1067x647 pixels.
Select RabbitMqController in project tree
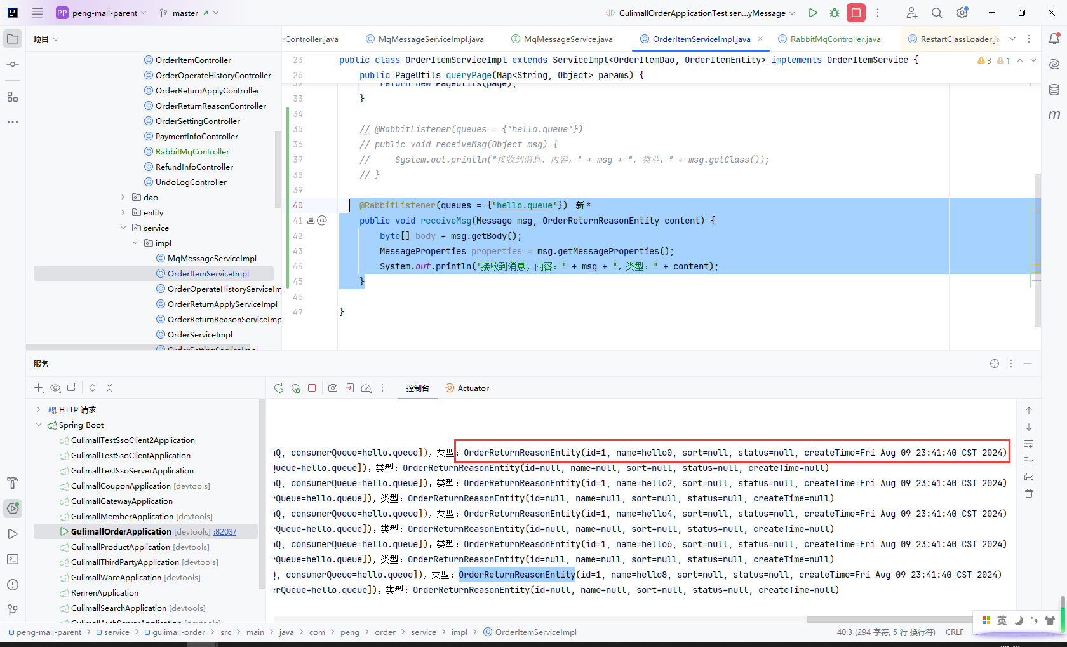coord(192,151)
